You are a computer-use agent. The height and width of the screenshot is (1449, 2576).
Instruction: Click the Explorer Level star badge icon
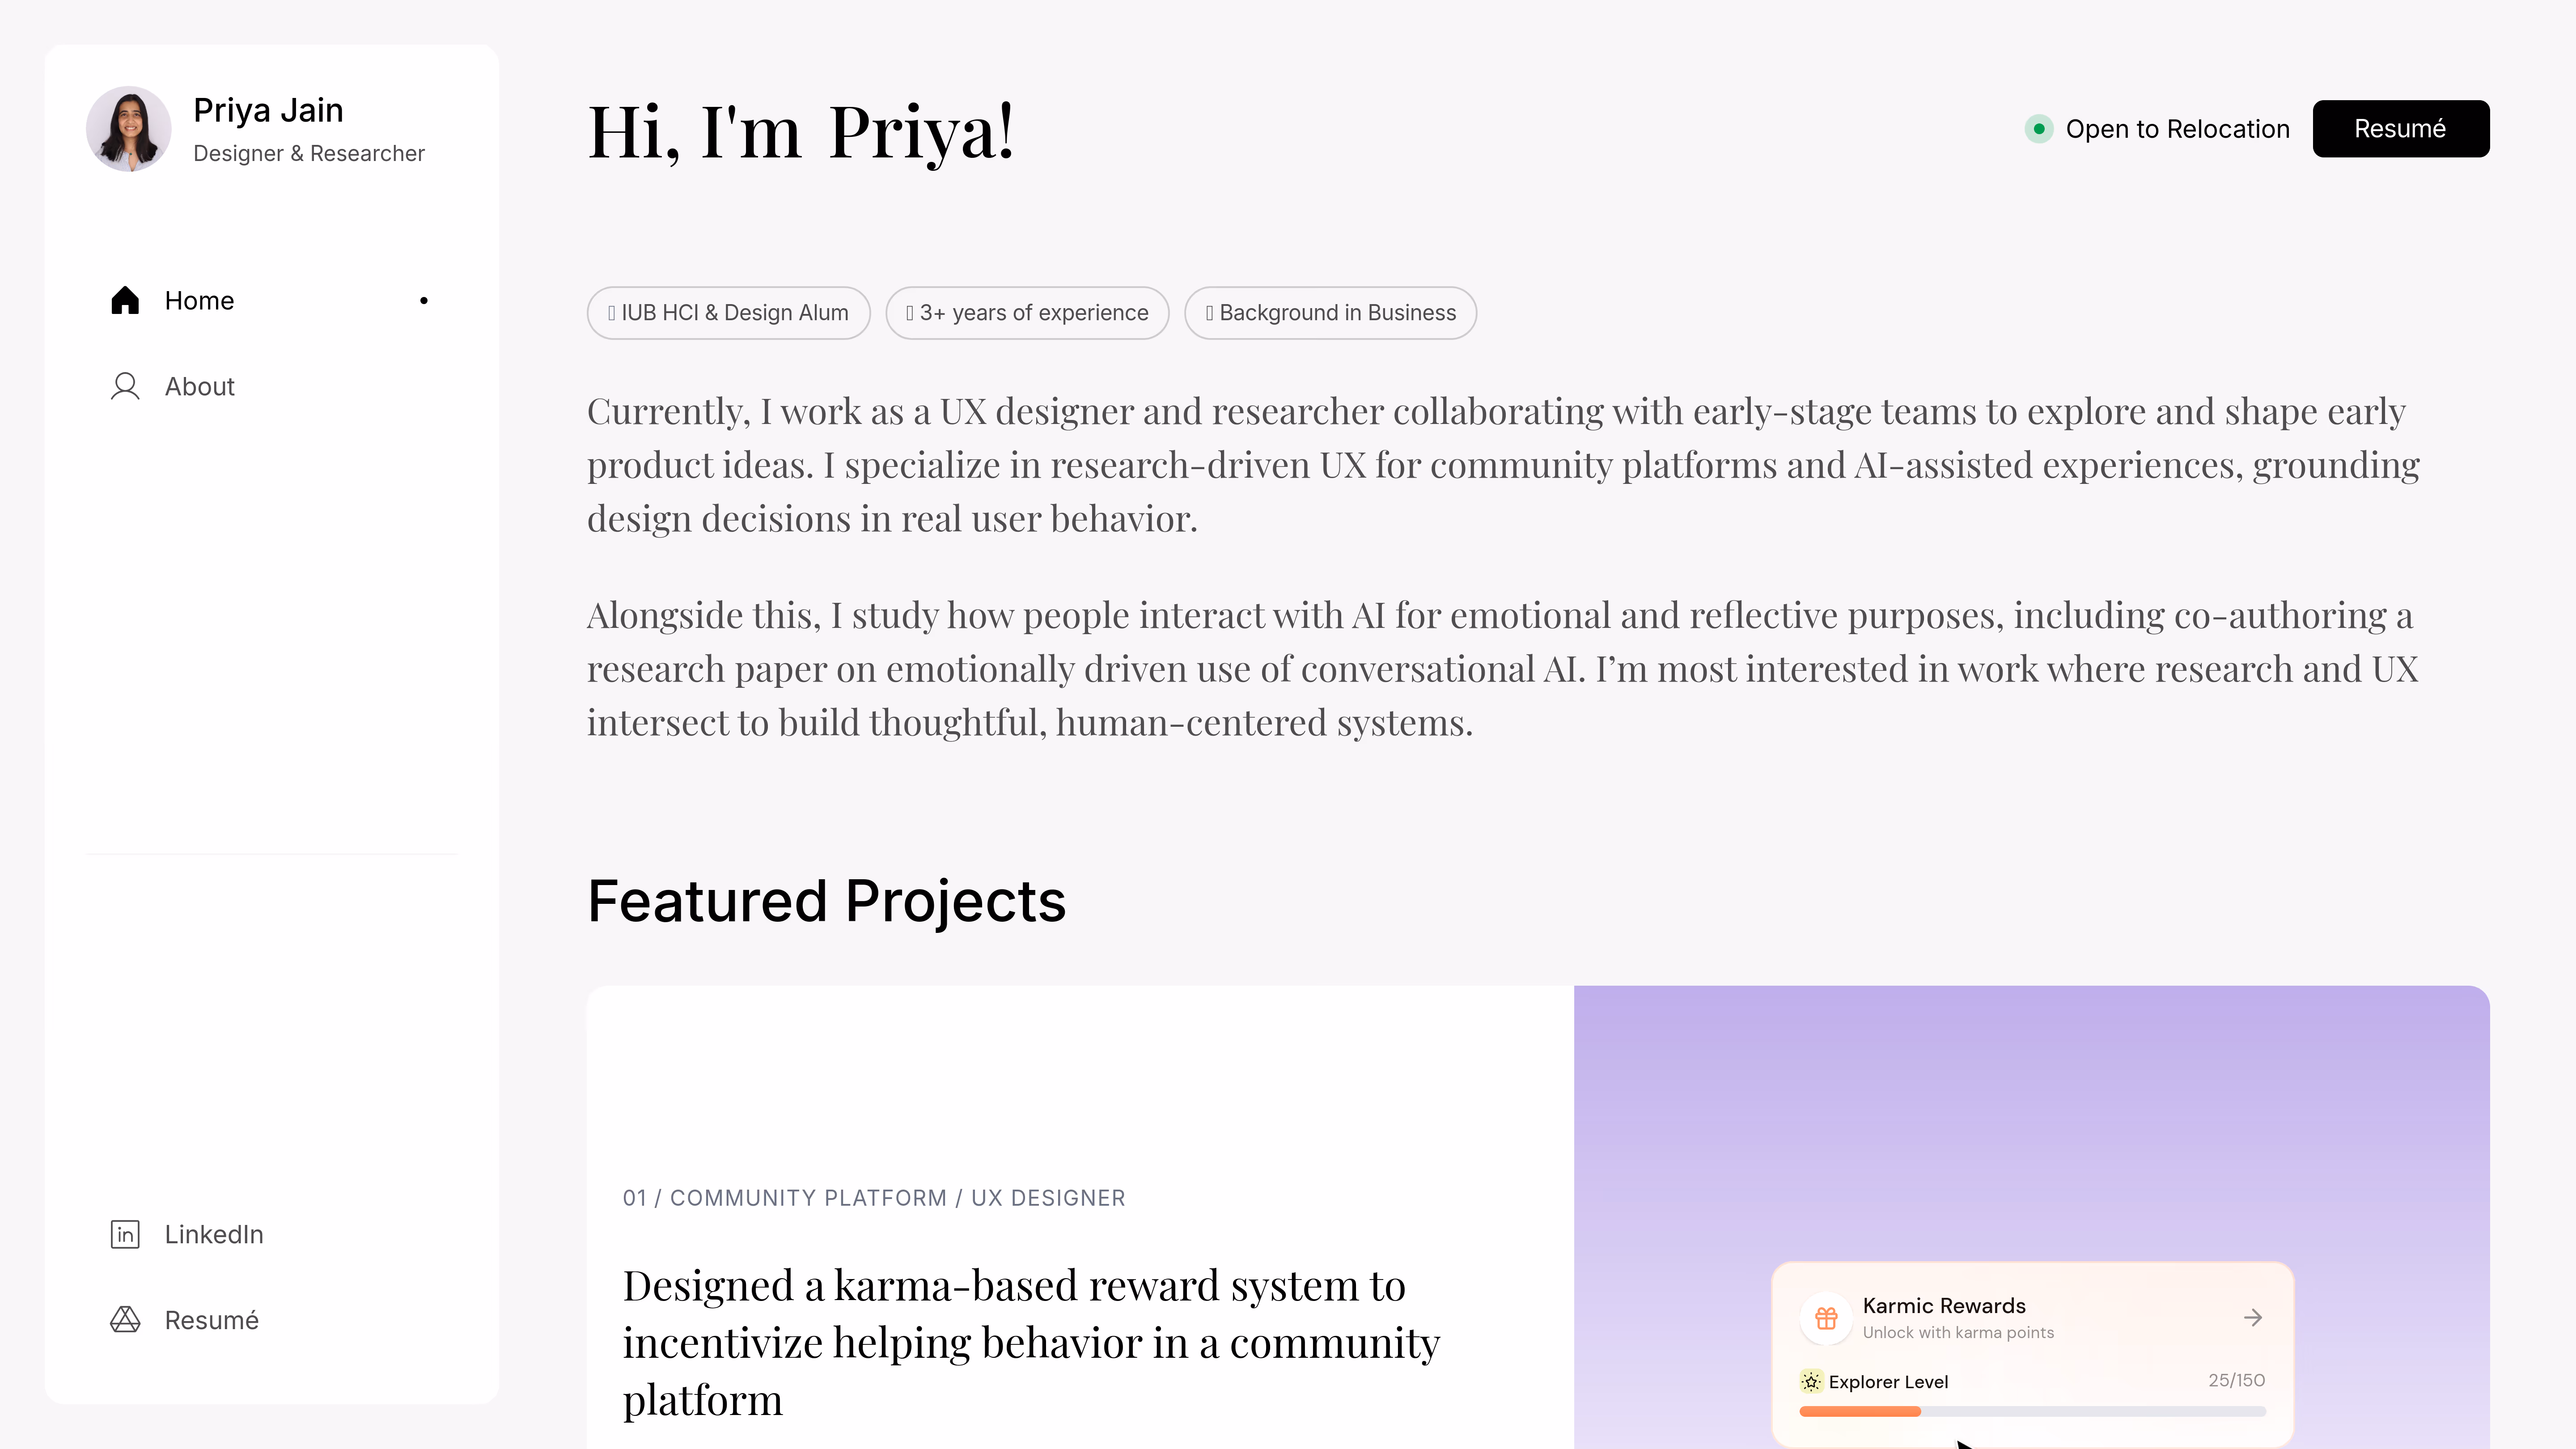pyautogui.click(x=1811, y=1382)
